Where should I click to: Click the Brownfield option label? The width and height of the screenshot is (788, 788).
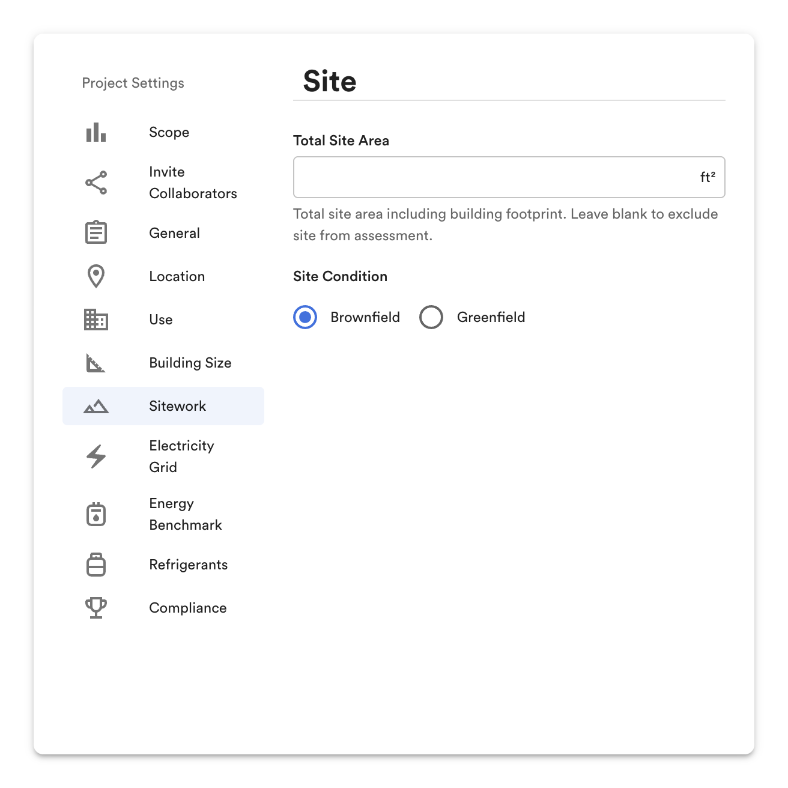click(x=365, y=317)
